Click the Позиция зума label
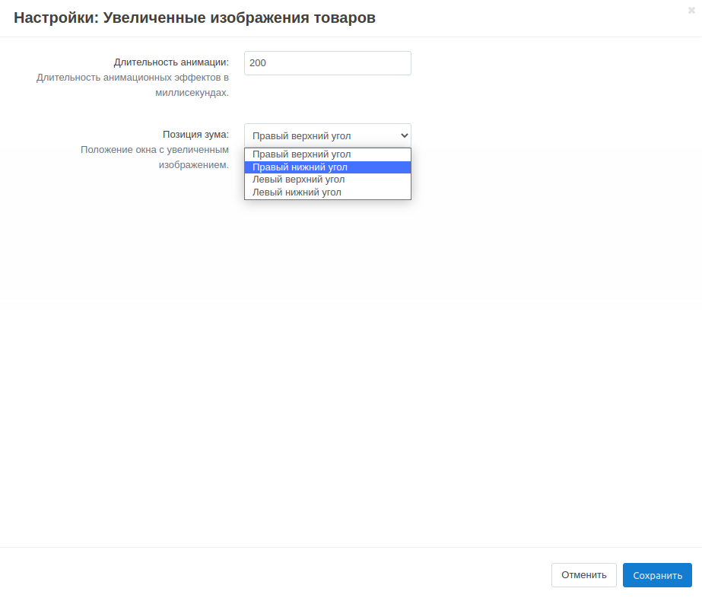Image resolution: width=702 pixels, height=601 pixels. (195, 134)
